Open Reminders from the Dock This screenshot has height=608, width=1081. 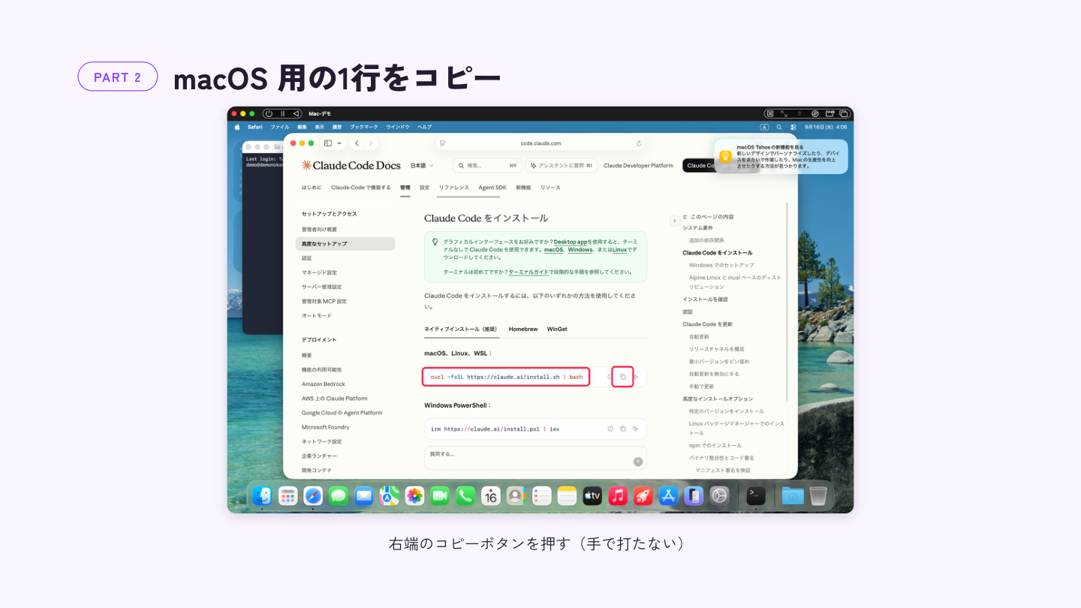[541, 495]
